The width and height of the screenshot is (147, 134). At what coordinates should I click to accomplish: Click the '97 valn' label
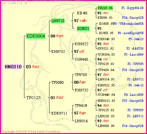80,20
